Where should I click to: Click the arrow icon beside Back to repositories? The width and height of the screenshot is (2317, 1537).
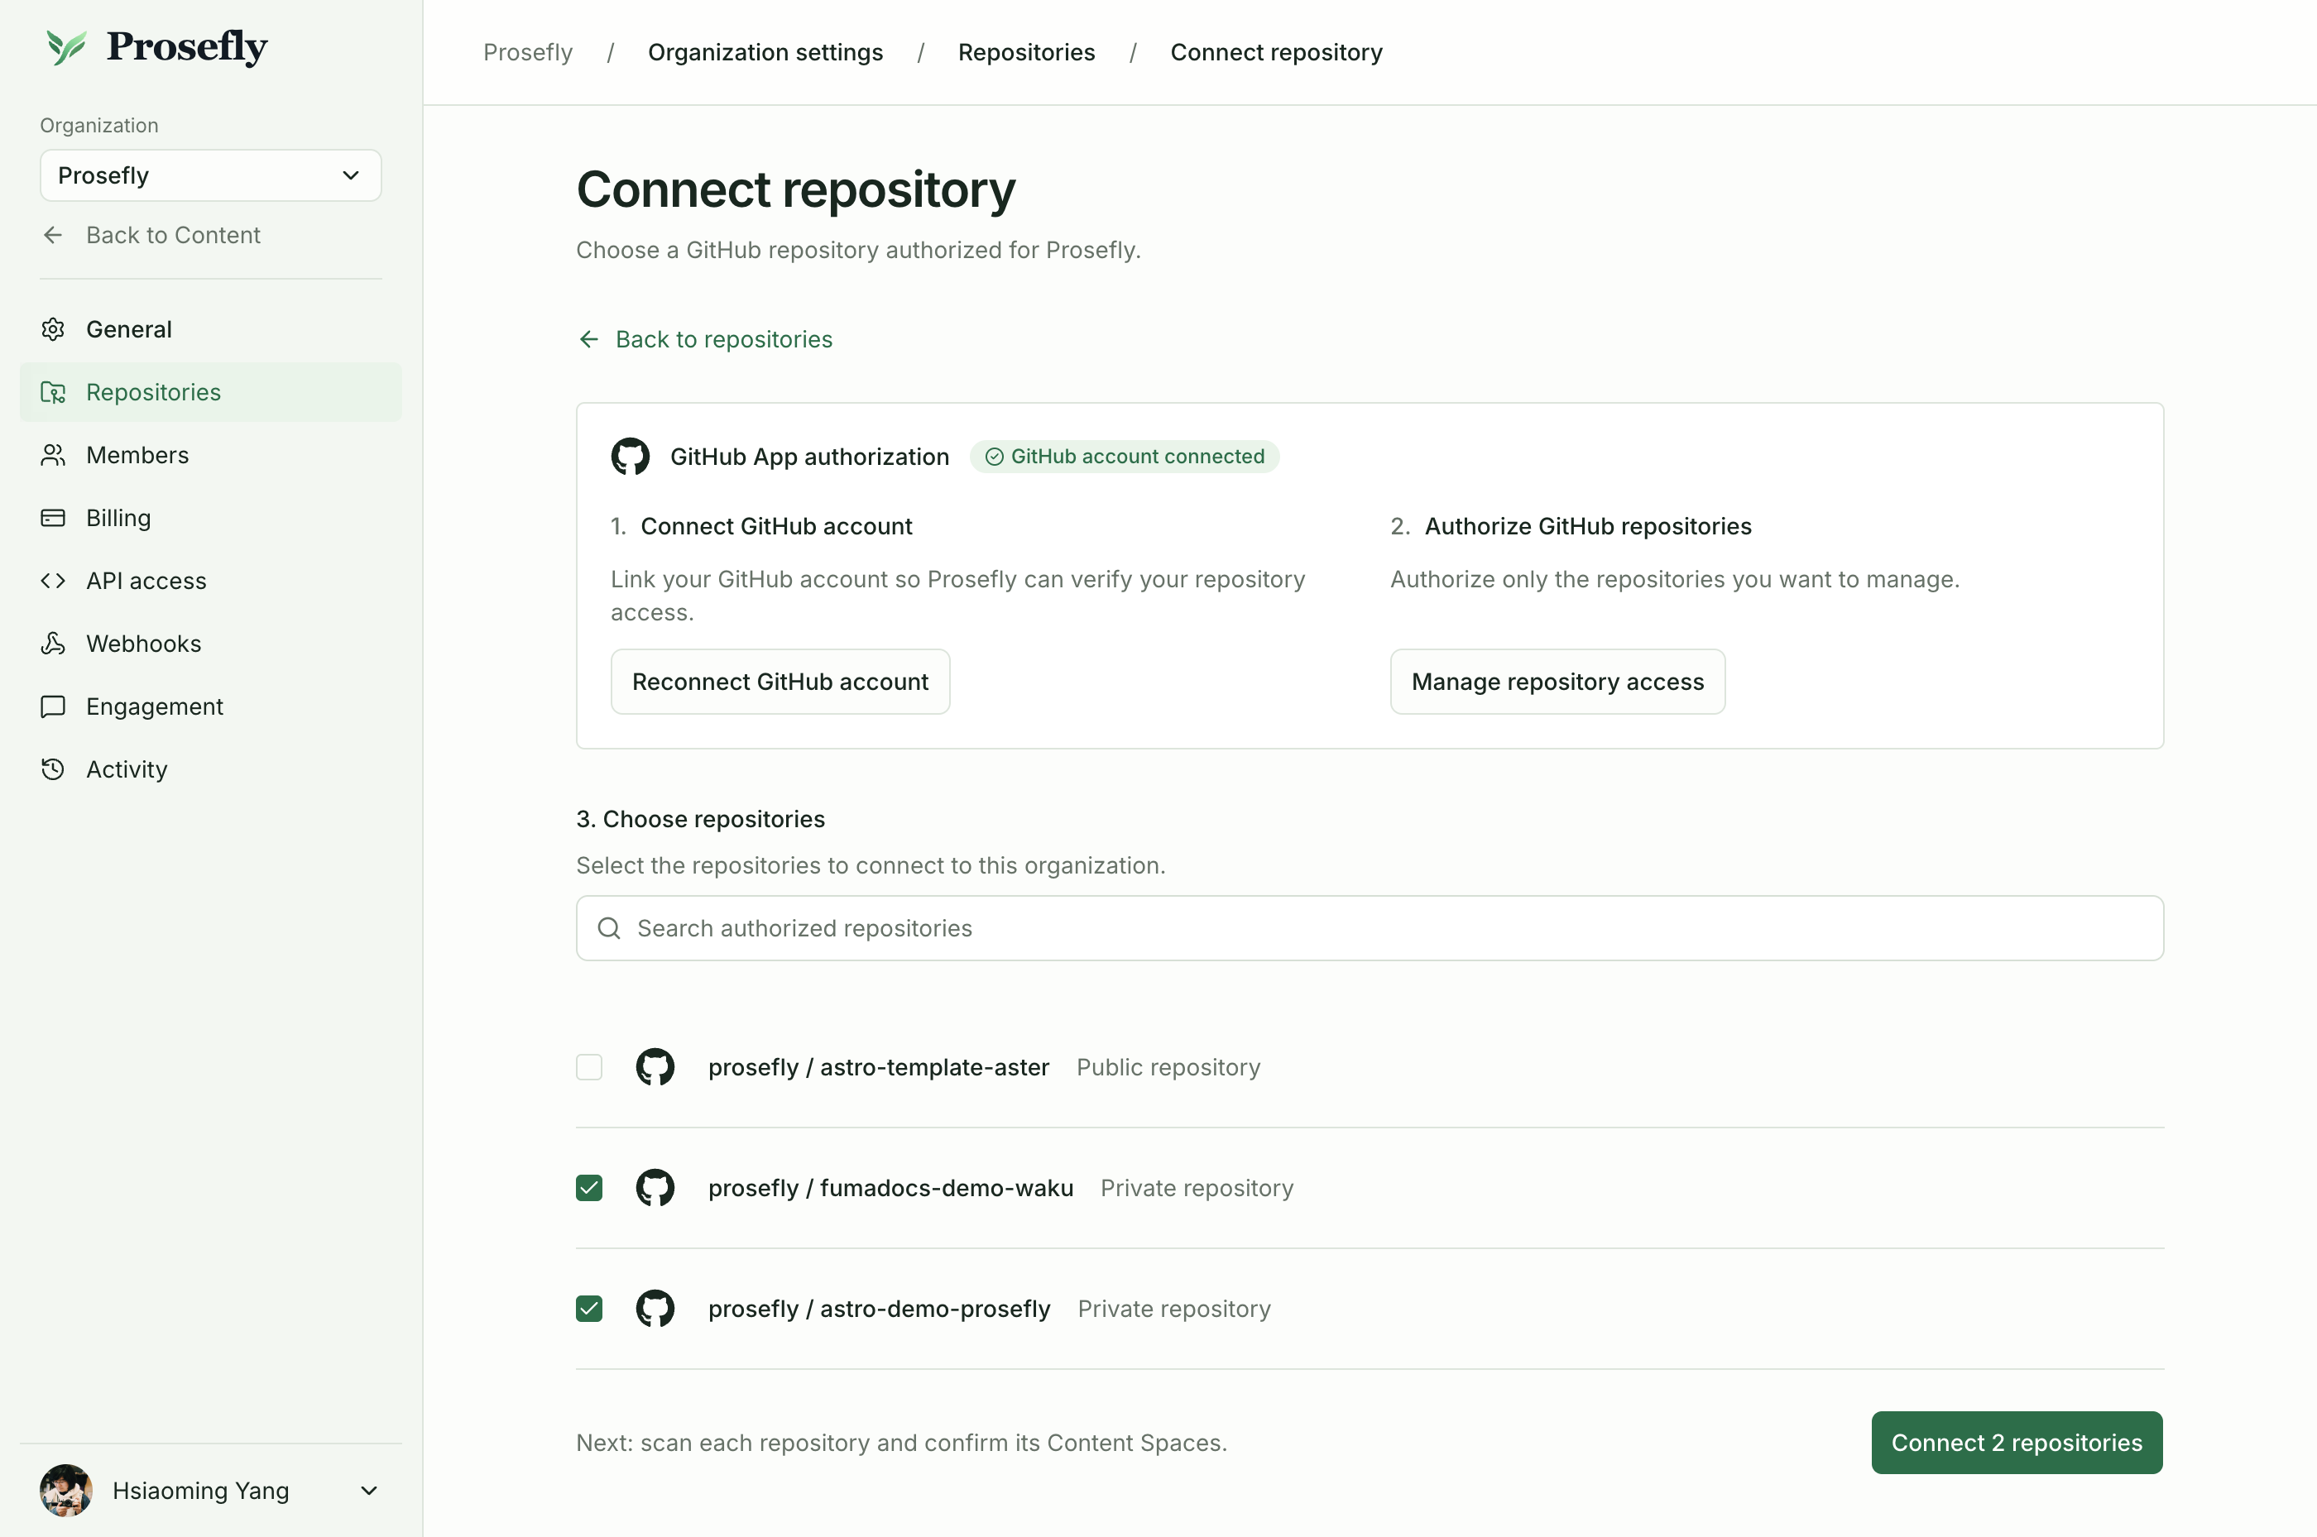click(x=588, y=339)
